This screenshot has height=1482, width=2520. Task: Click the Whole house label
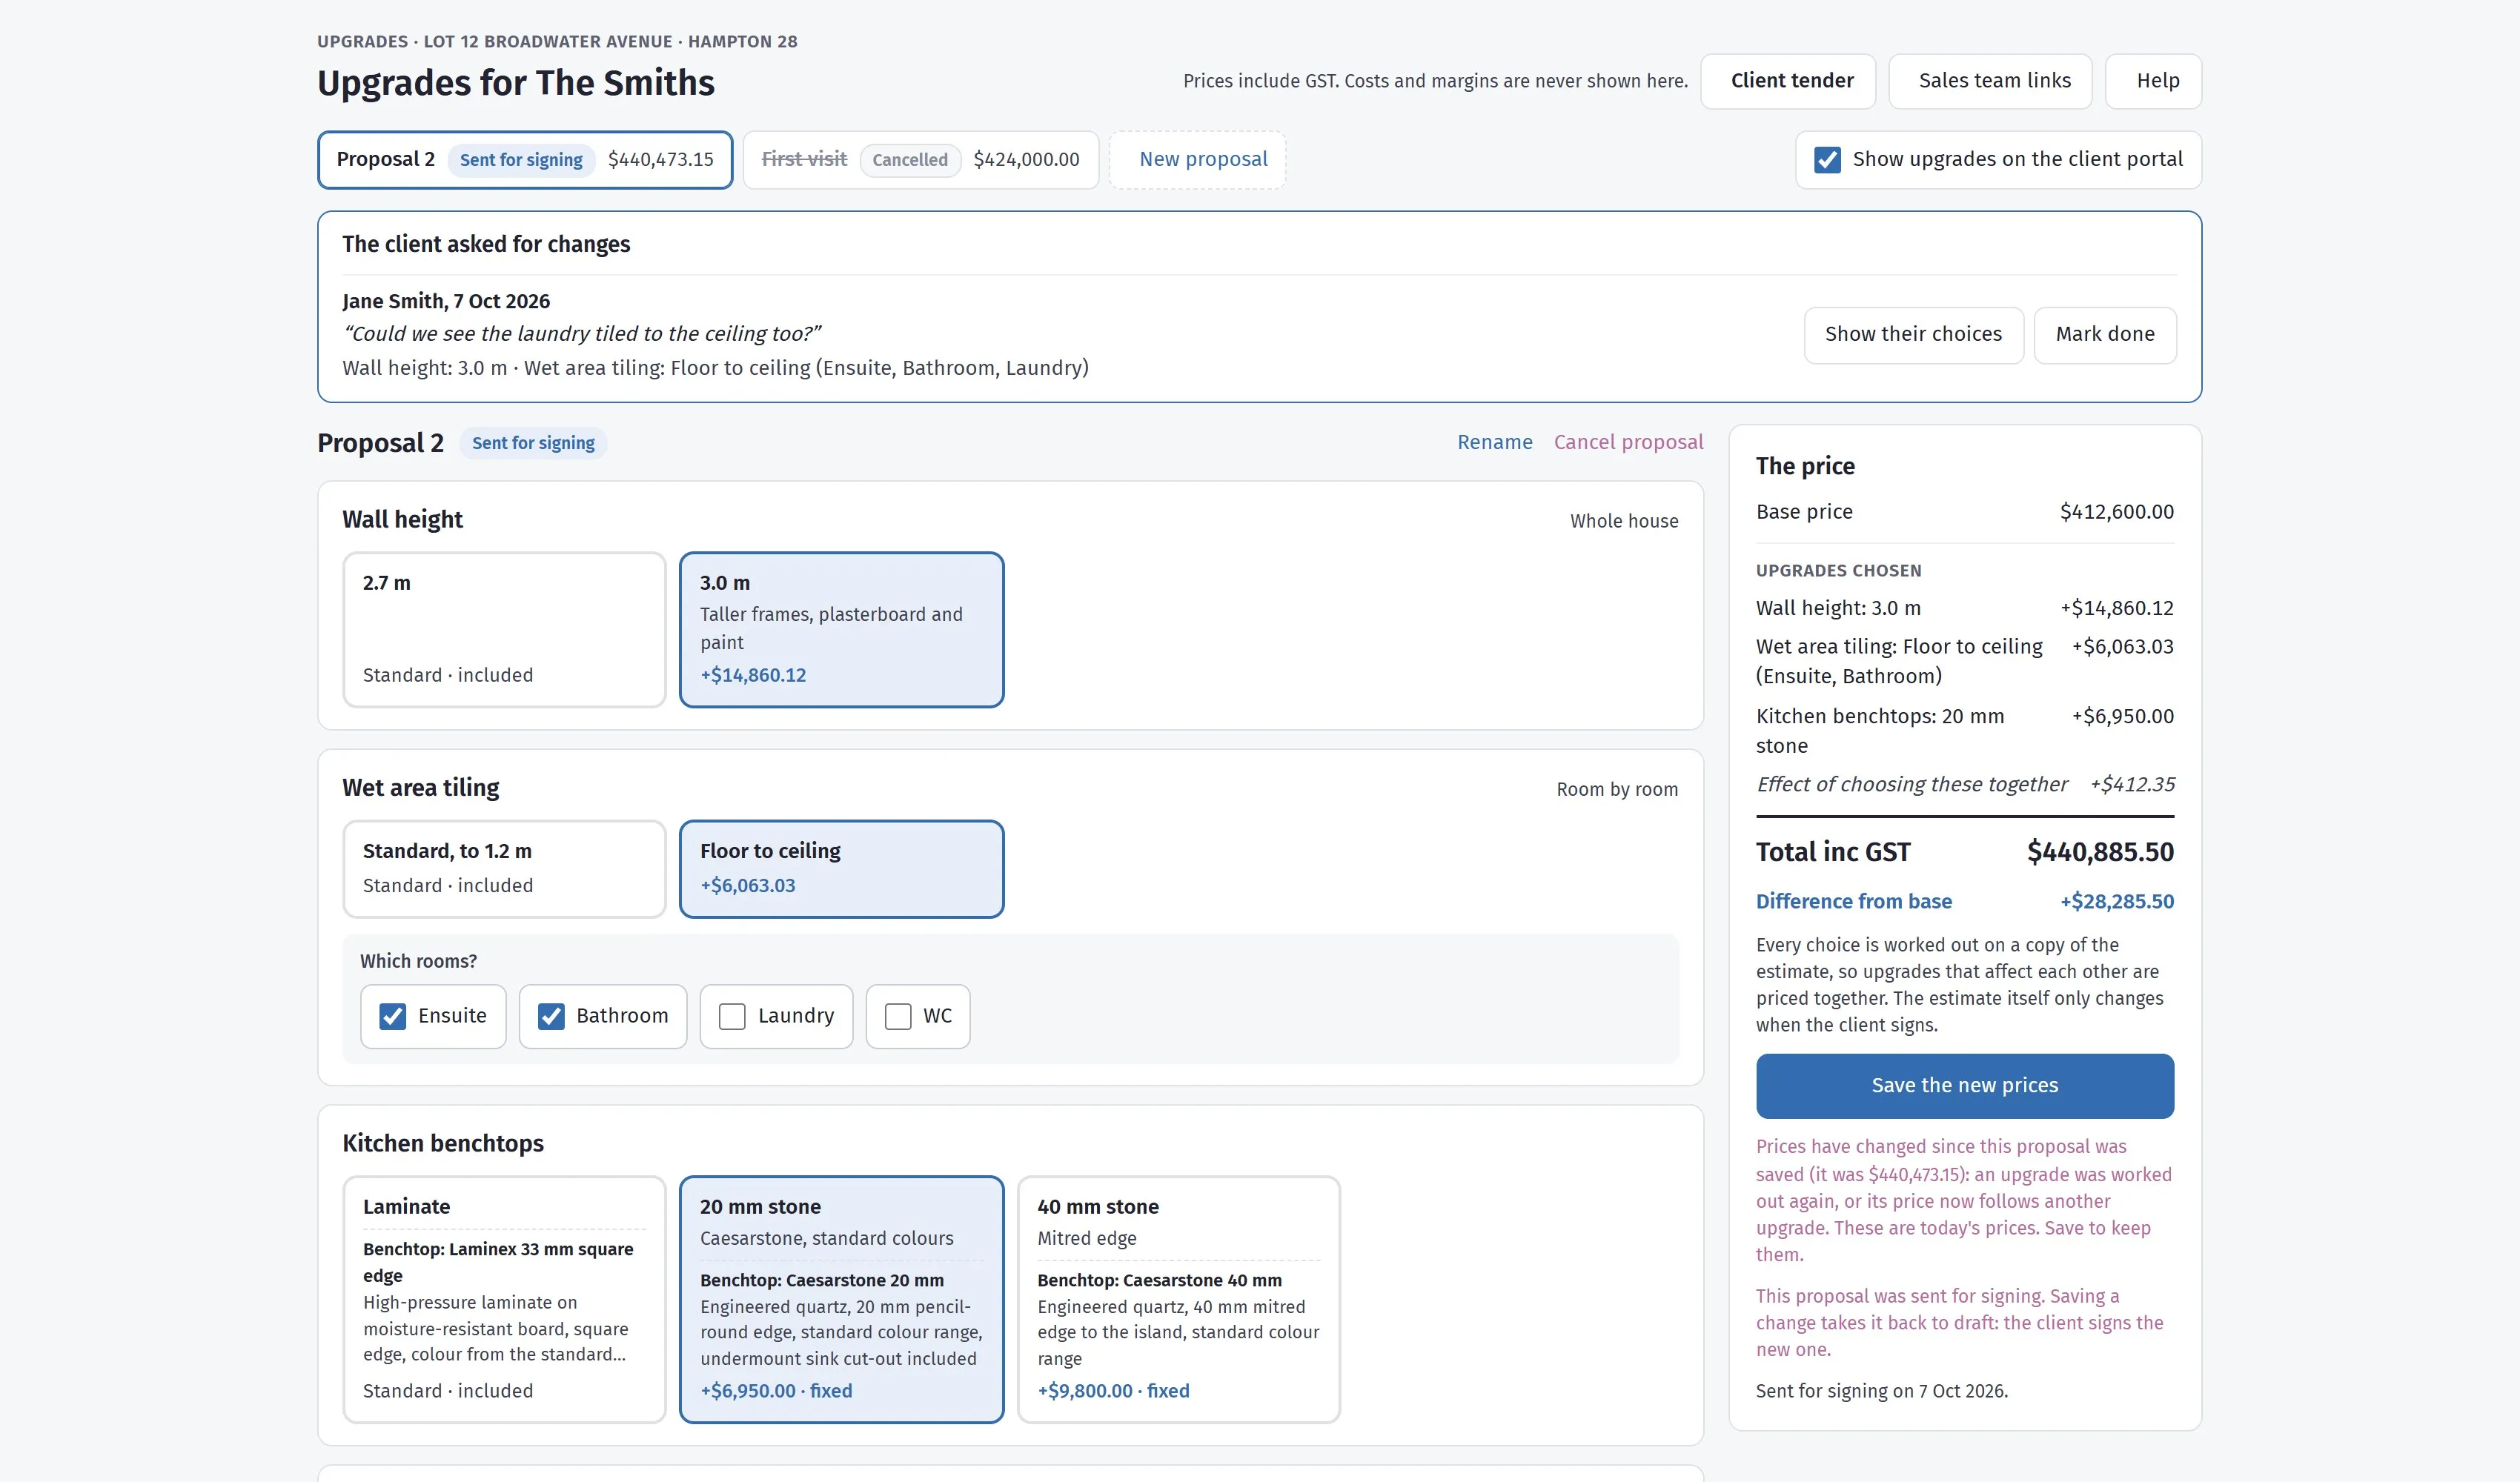1623,521
